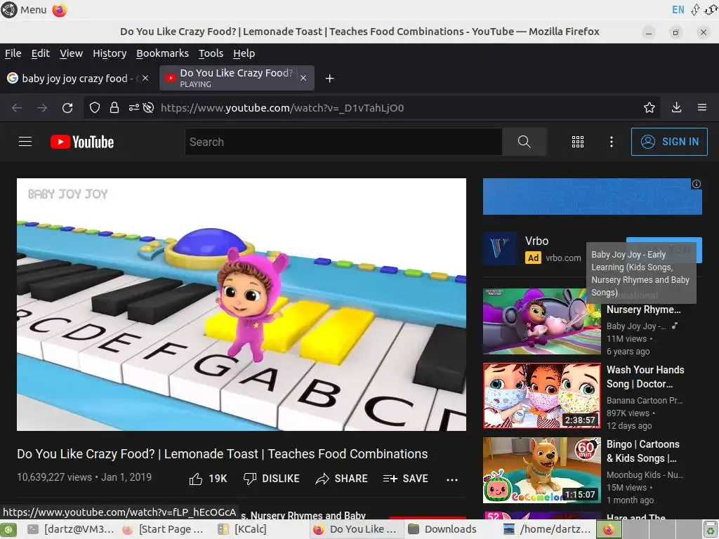Open the History menu

pyautogui.click(x=110, y=53)
